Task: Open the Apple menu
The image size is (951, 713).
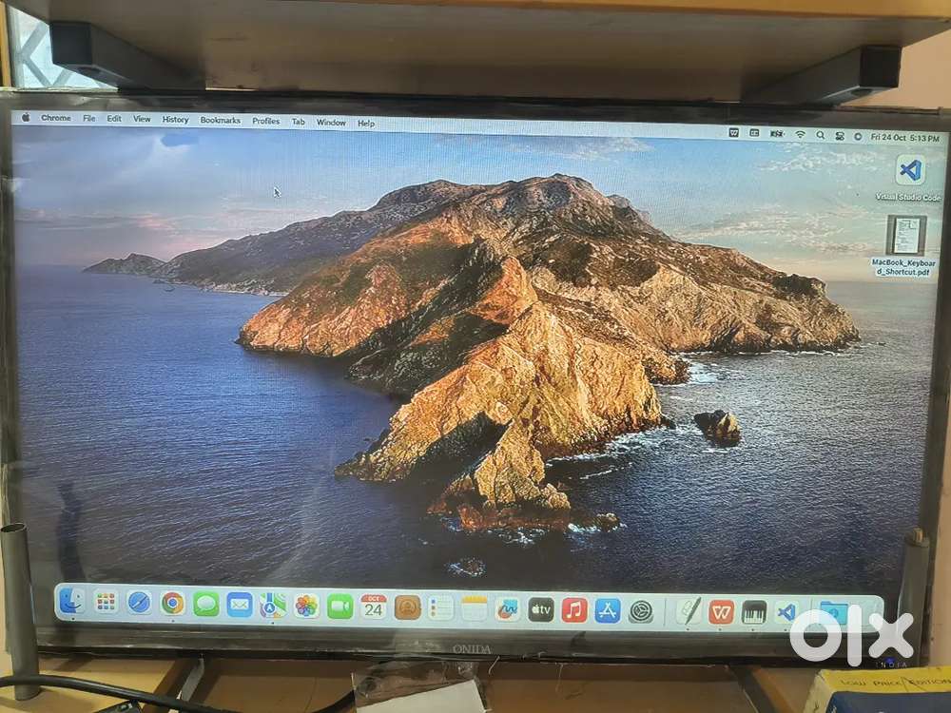Action: pos(26,118)
